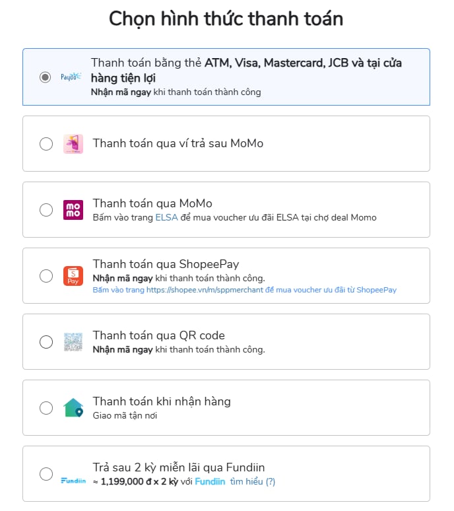The height and width of the screenshot is (511, 454).
Task: Click the purple MoMo logo icon
Action: tap(73, 210)
